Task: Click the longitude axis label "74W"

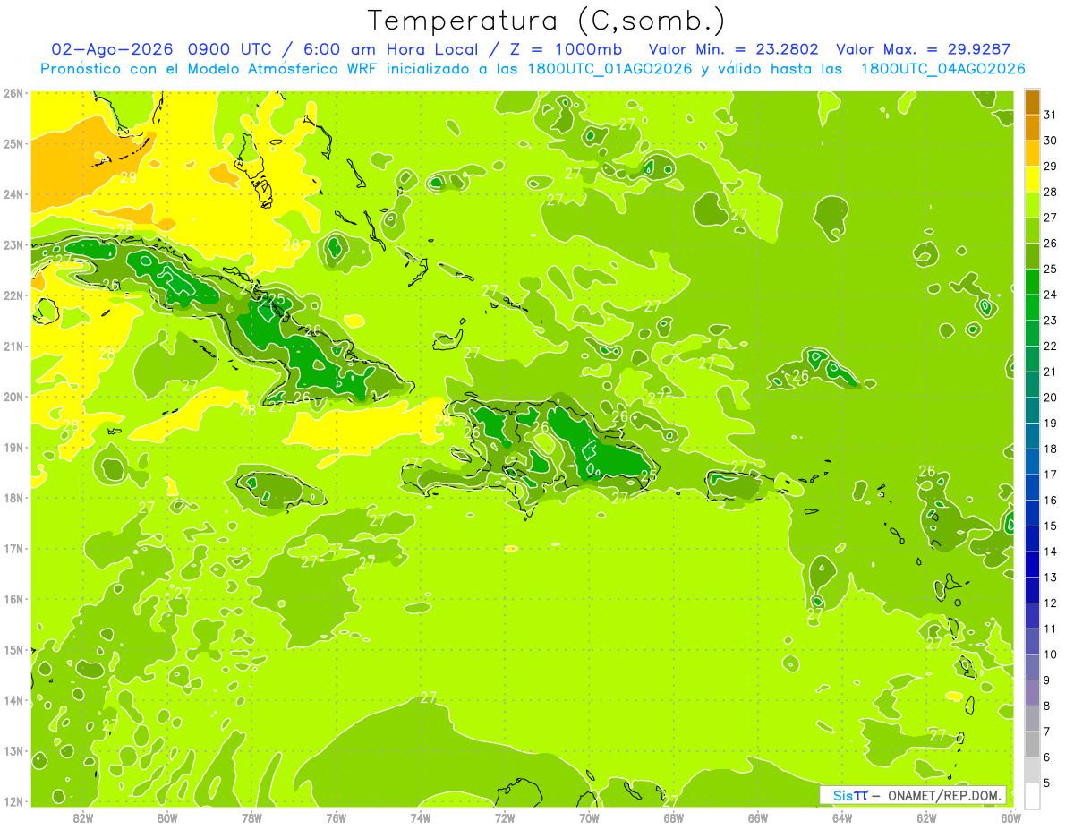Action: click(421, 817)
